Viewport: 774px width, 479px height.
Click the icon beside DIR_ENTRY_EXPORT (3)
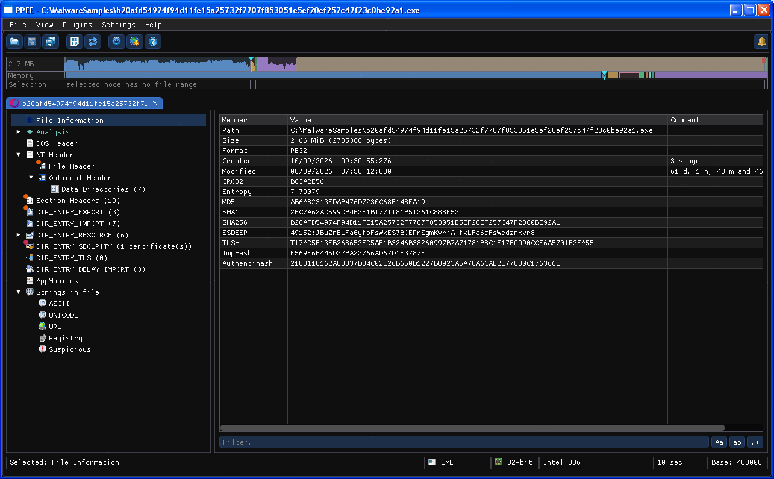point(29,211)
